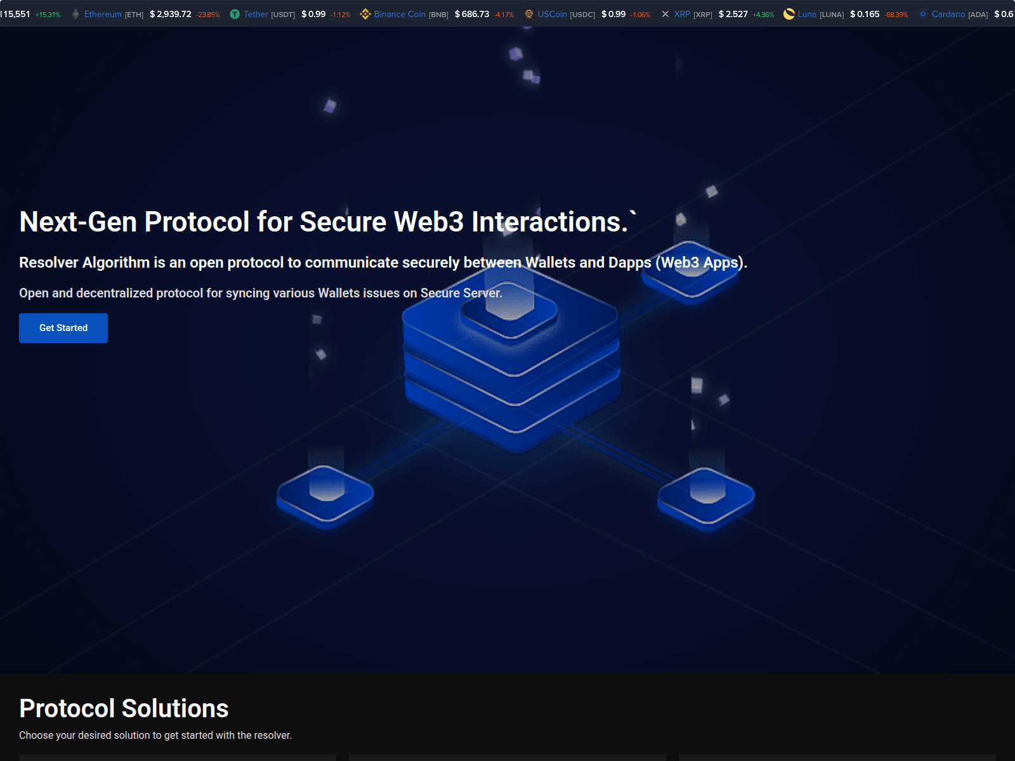Open the Luna ticker link
The height and width of the screenshot is (761, 1015).
[x=807, y=14]
